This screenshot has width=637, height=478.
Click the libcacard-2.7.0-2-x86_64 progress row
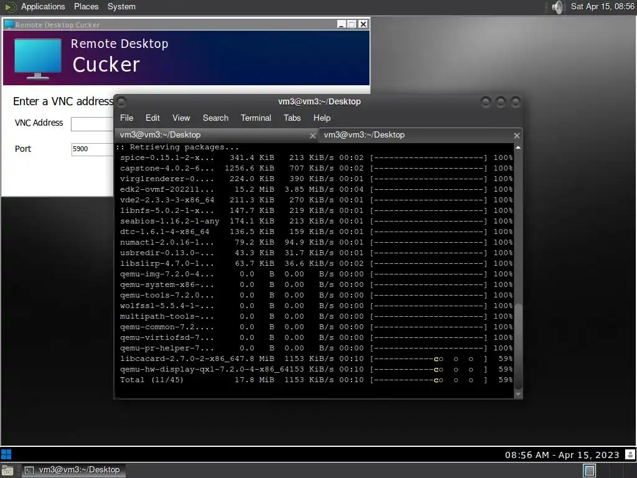pyautogui.click(x=316, y=359)
